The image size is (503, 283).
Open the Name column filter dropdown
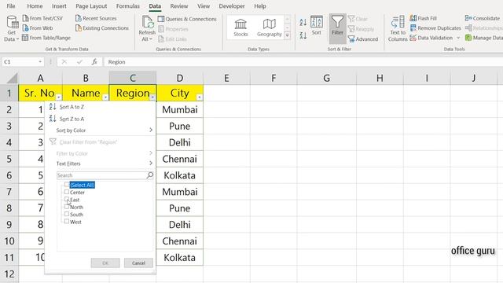pos(105,97)
